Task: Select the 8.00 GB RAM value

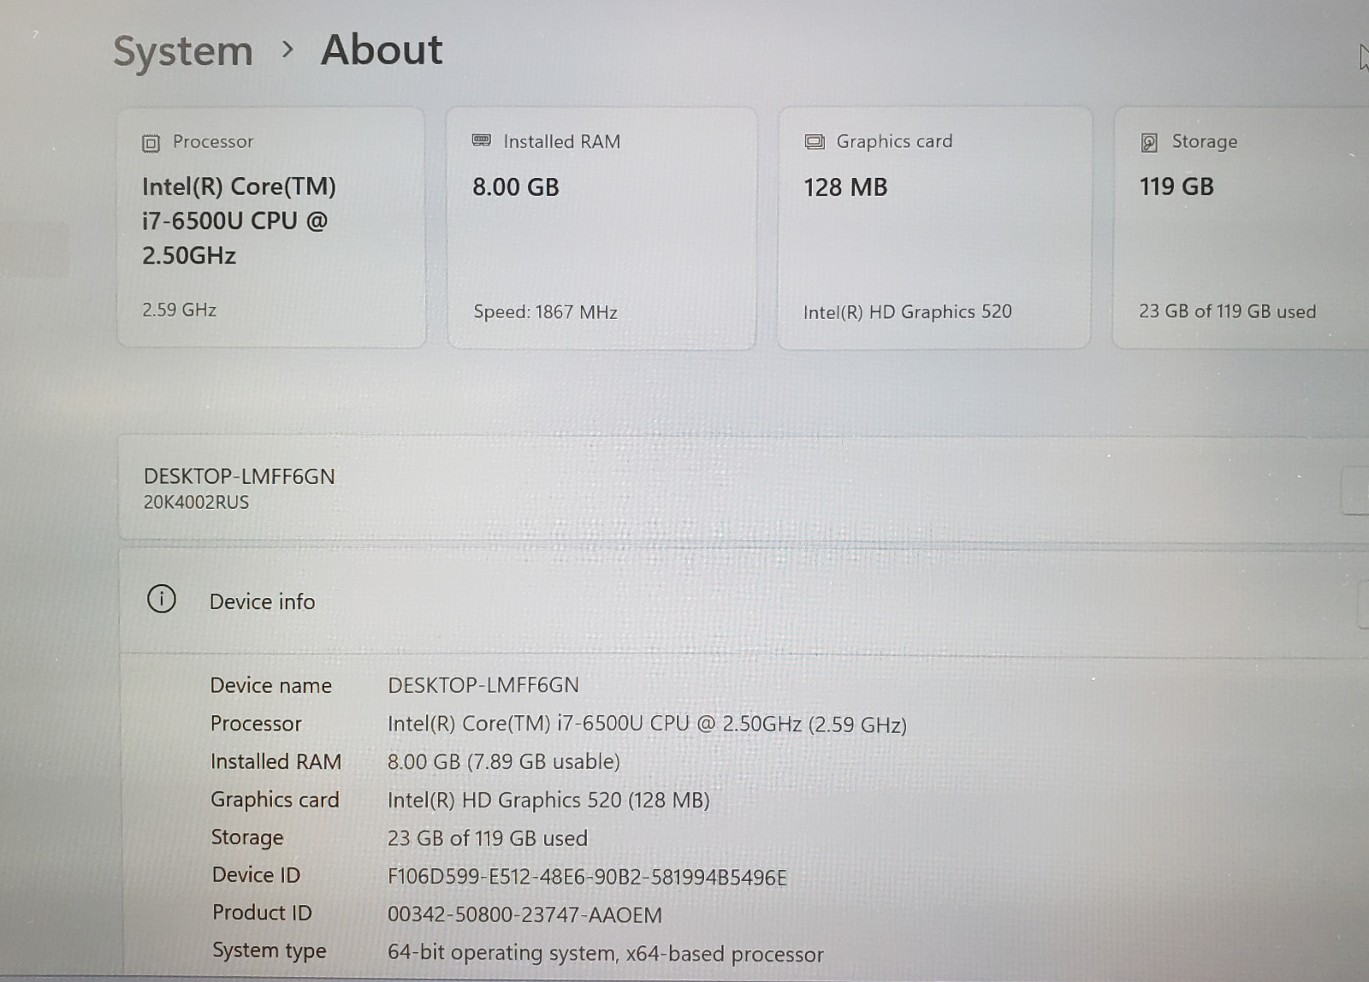Action: [x=516, y=187]
